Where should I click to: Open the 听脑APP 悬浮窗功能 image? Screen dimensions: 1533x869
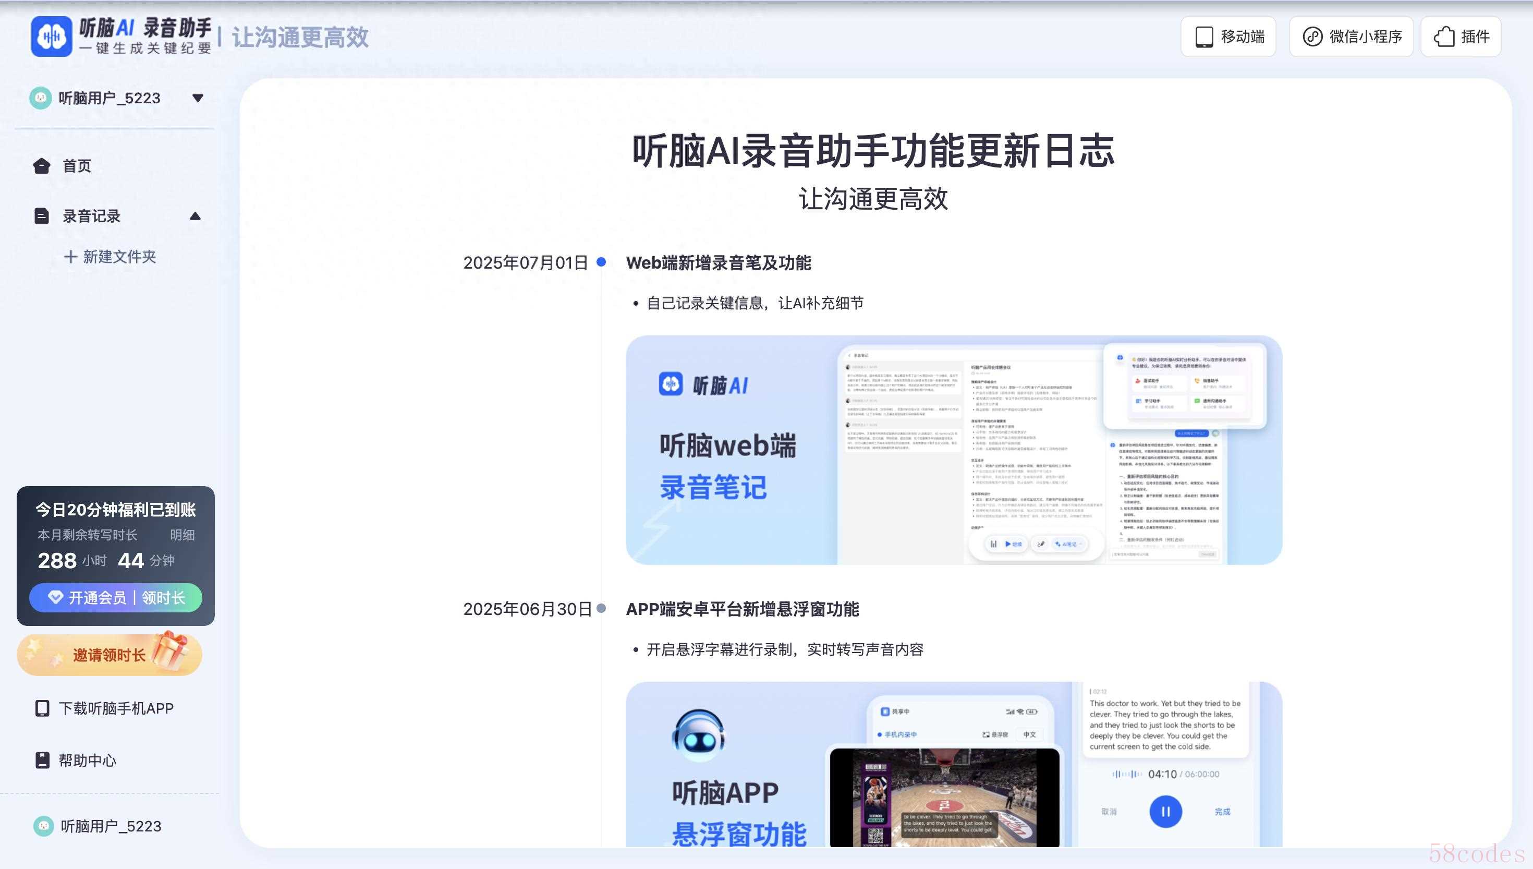tap(954, 765)
